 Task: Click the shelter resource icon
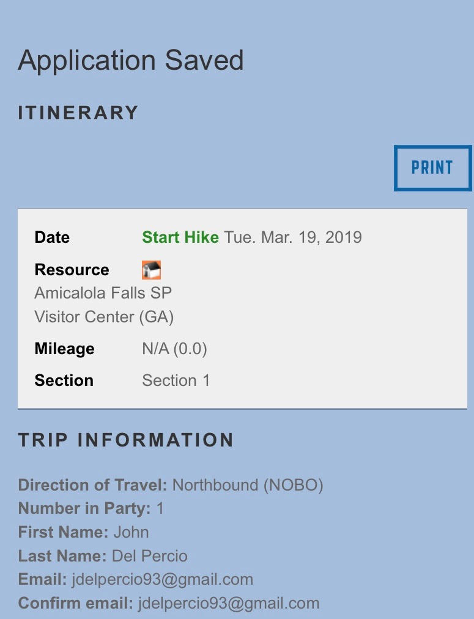coord(151,270)
